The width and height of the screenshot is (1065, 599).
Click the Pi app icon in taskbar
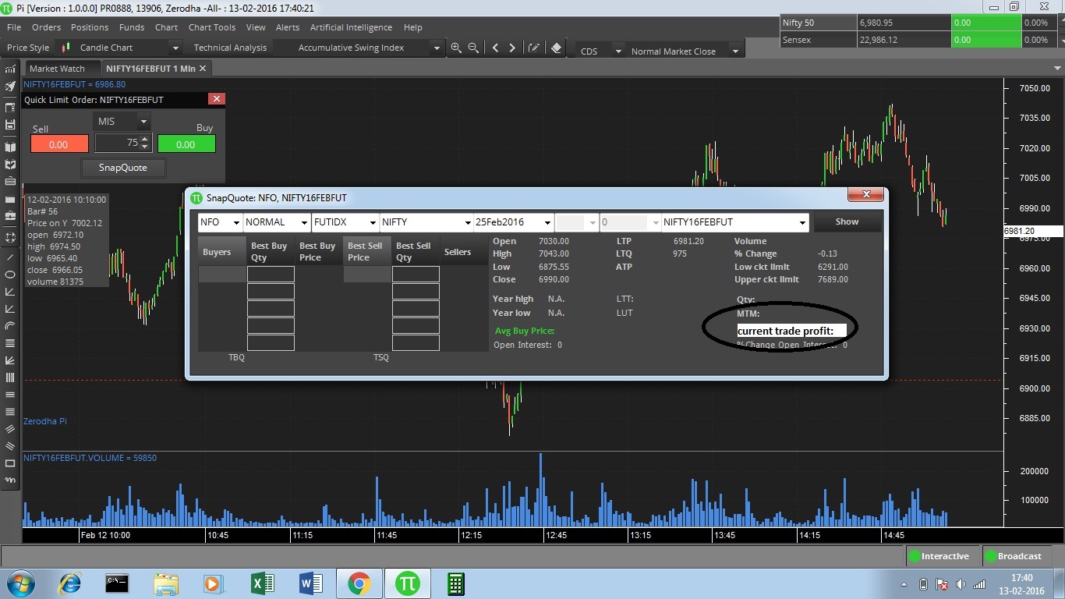407,583
